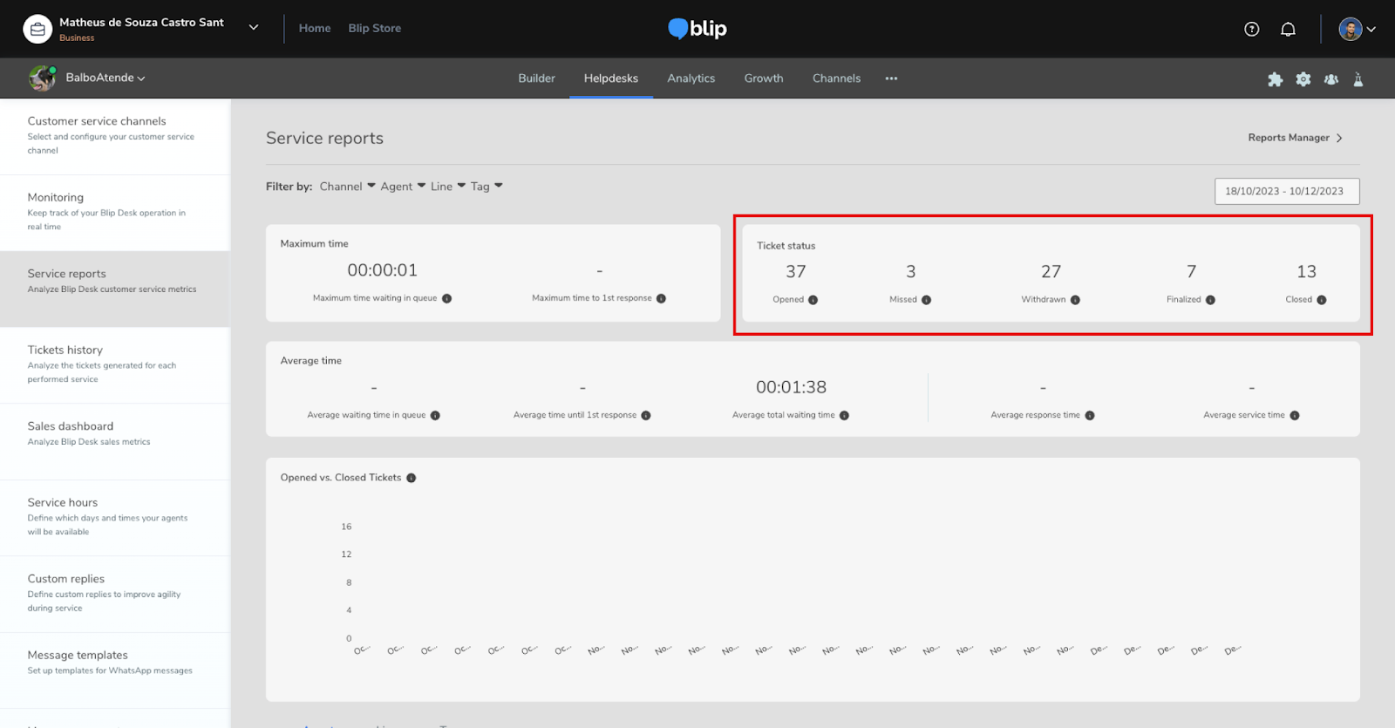1395x728 pixels.
Task: Open the notifications bell
Action: click(1288, 29)
